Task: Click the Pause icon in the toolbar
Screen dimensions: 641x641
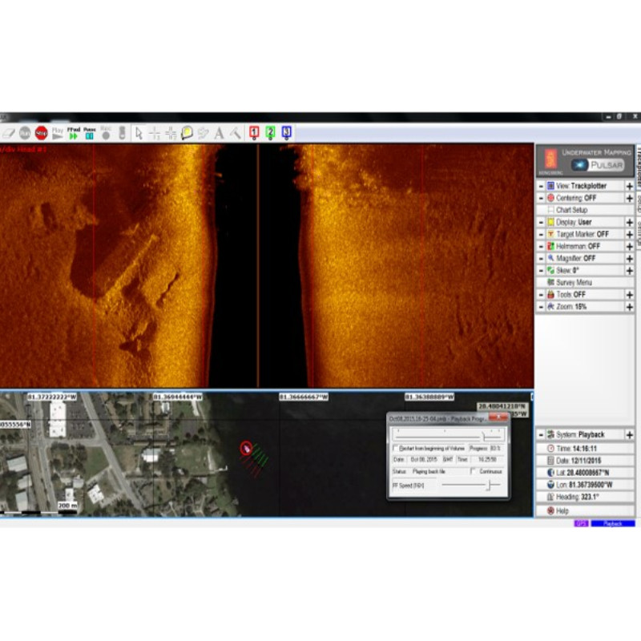Action: (88, 133)
